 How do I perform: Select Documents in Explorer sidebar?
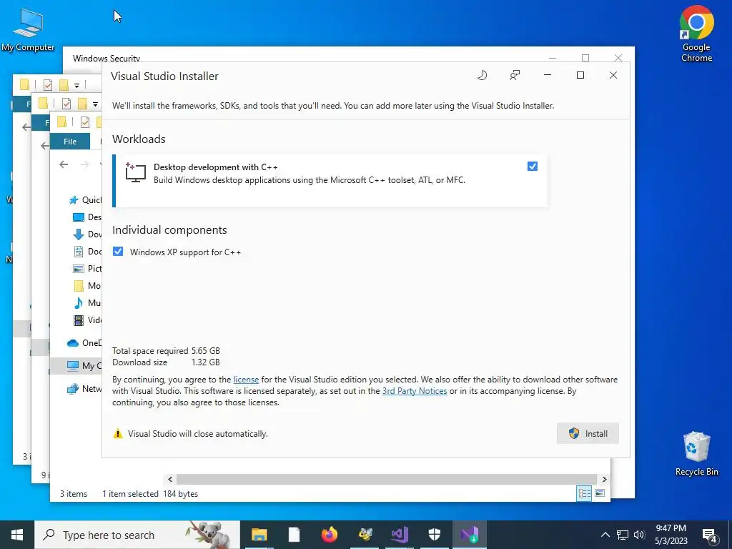click(87, 252)
